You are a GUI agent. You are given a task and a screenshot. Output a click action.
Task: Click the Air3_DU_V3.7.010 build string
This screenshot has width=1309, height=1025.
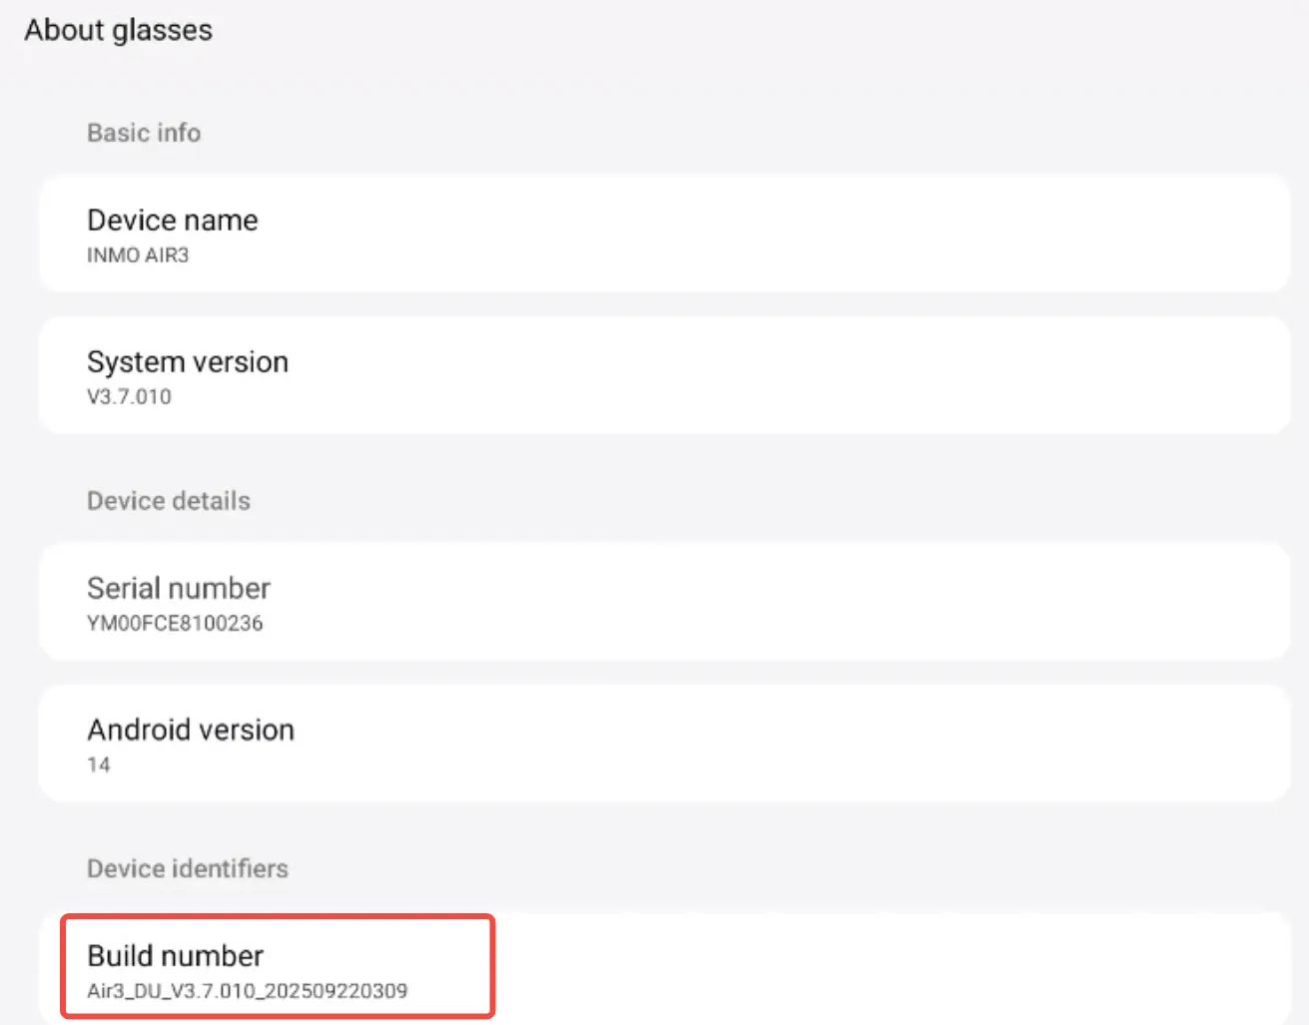247,991
